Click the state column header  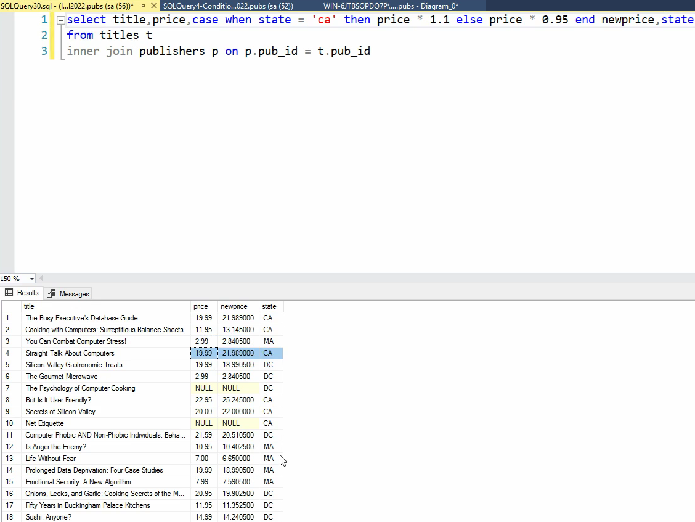point(271,306)
